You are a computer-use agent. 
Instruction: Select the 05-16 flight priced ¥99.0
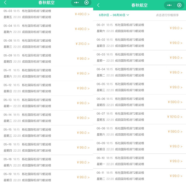[x=46, y=148]
